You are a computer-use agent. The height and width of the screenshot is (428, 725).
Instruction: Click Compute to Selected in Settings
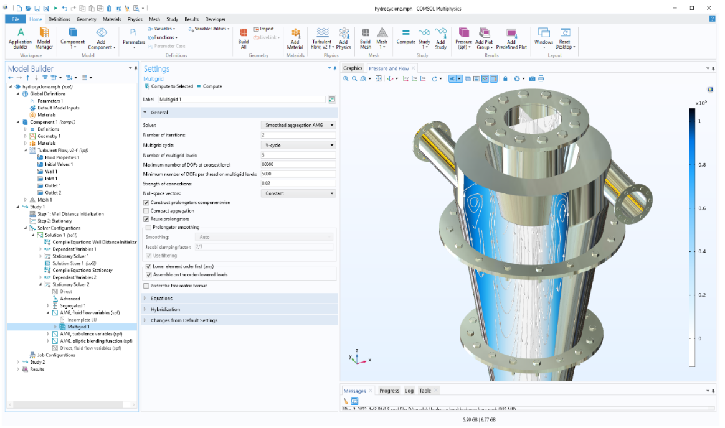pyautogui.click(x=169, y=86)
